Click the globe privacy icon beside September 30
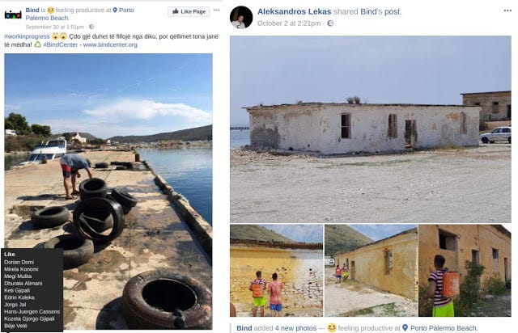 pos(91,27)
